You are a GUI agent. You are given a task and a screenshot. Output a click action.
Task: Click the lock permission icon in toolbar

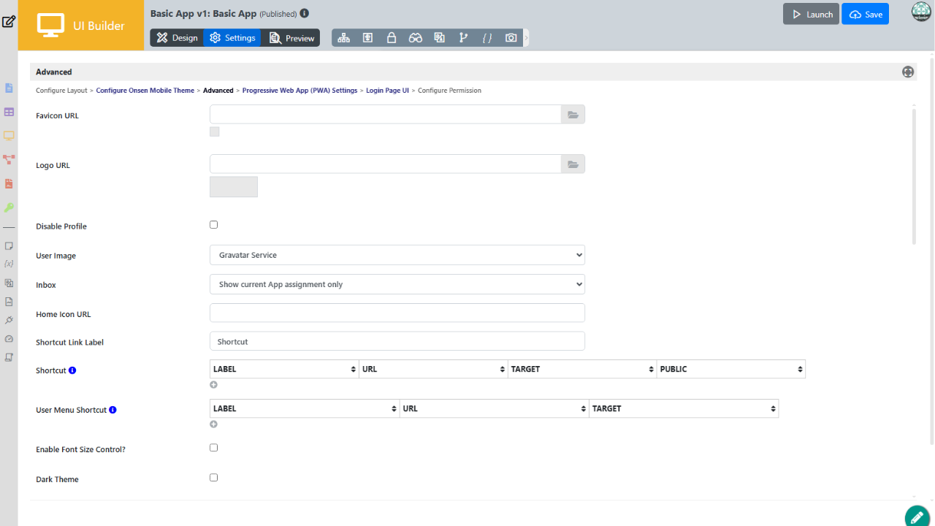click(x=392, y=38)
